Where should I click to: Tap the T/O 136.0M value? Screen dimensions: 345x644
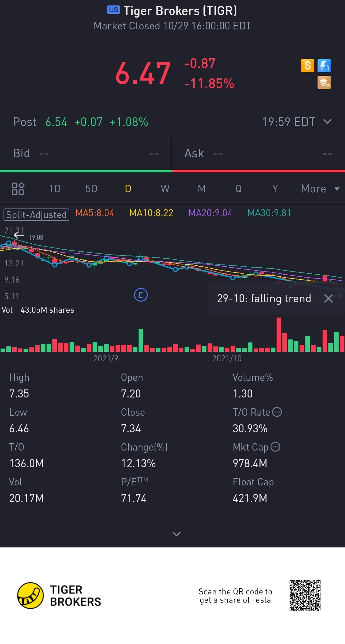tap(27, 463)
